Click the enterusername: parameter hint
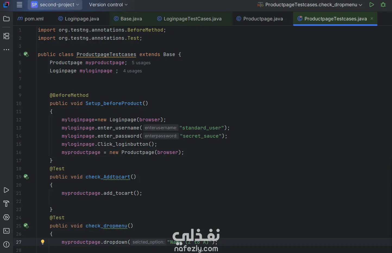392x253 pixels. 161,128
